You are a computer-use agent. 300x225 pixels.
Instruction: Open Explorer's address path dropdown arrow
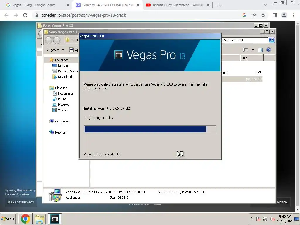tap(73, 40)
